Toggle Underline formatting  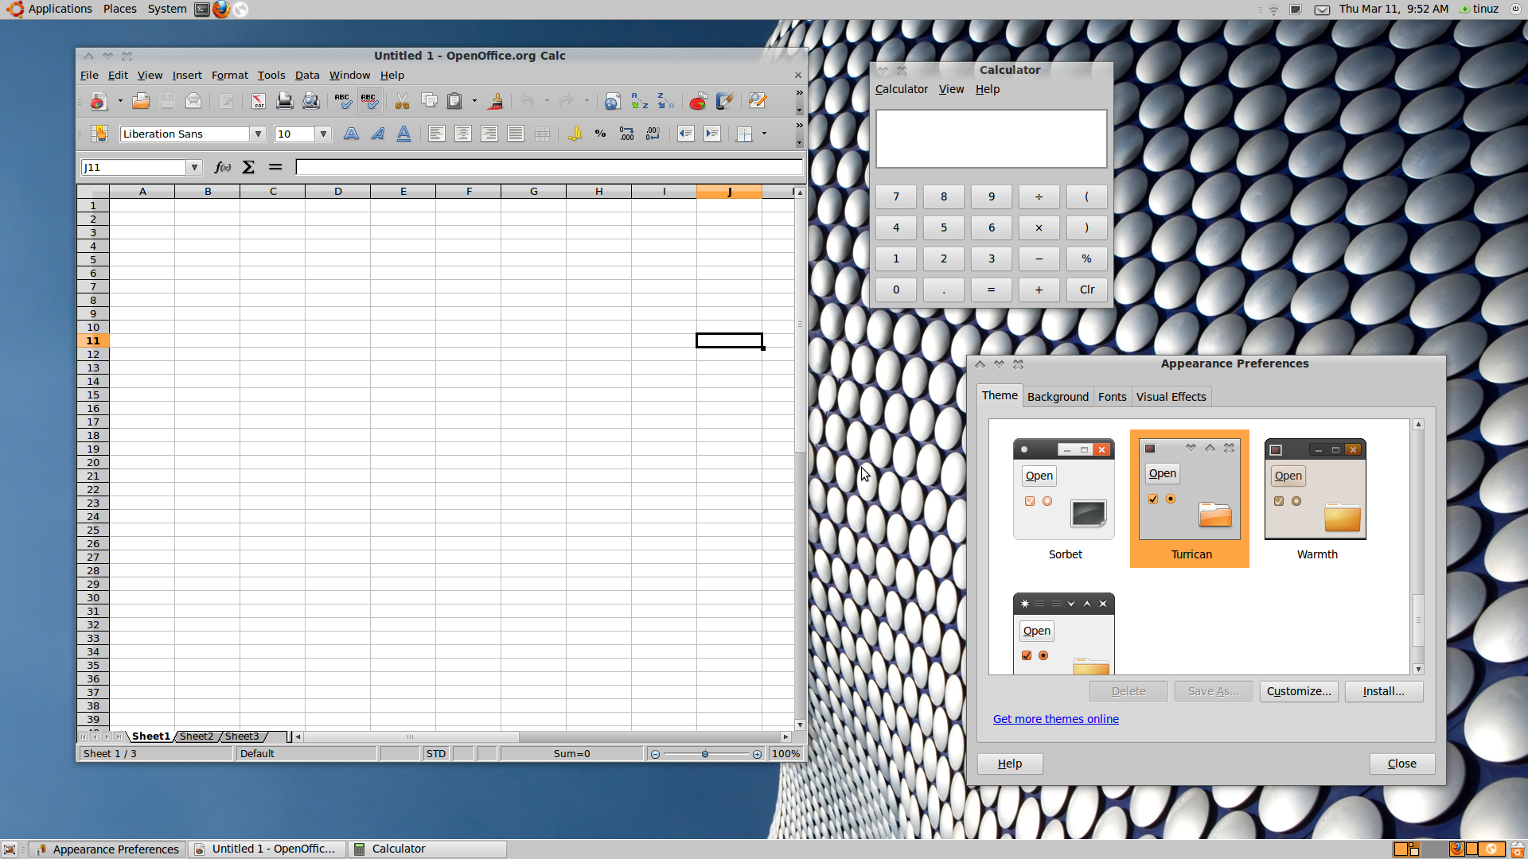pos(404,134)
